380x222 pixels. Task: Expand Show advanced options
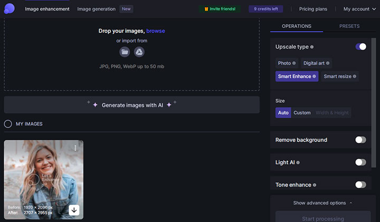tap(322, 203)
